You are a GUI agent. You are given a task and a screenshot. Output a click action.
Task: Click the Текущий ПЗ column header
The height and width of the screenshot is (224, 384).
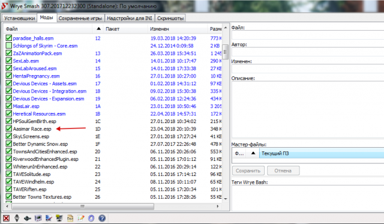[322, 153]
